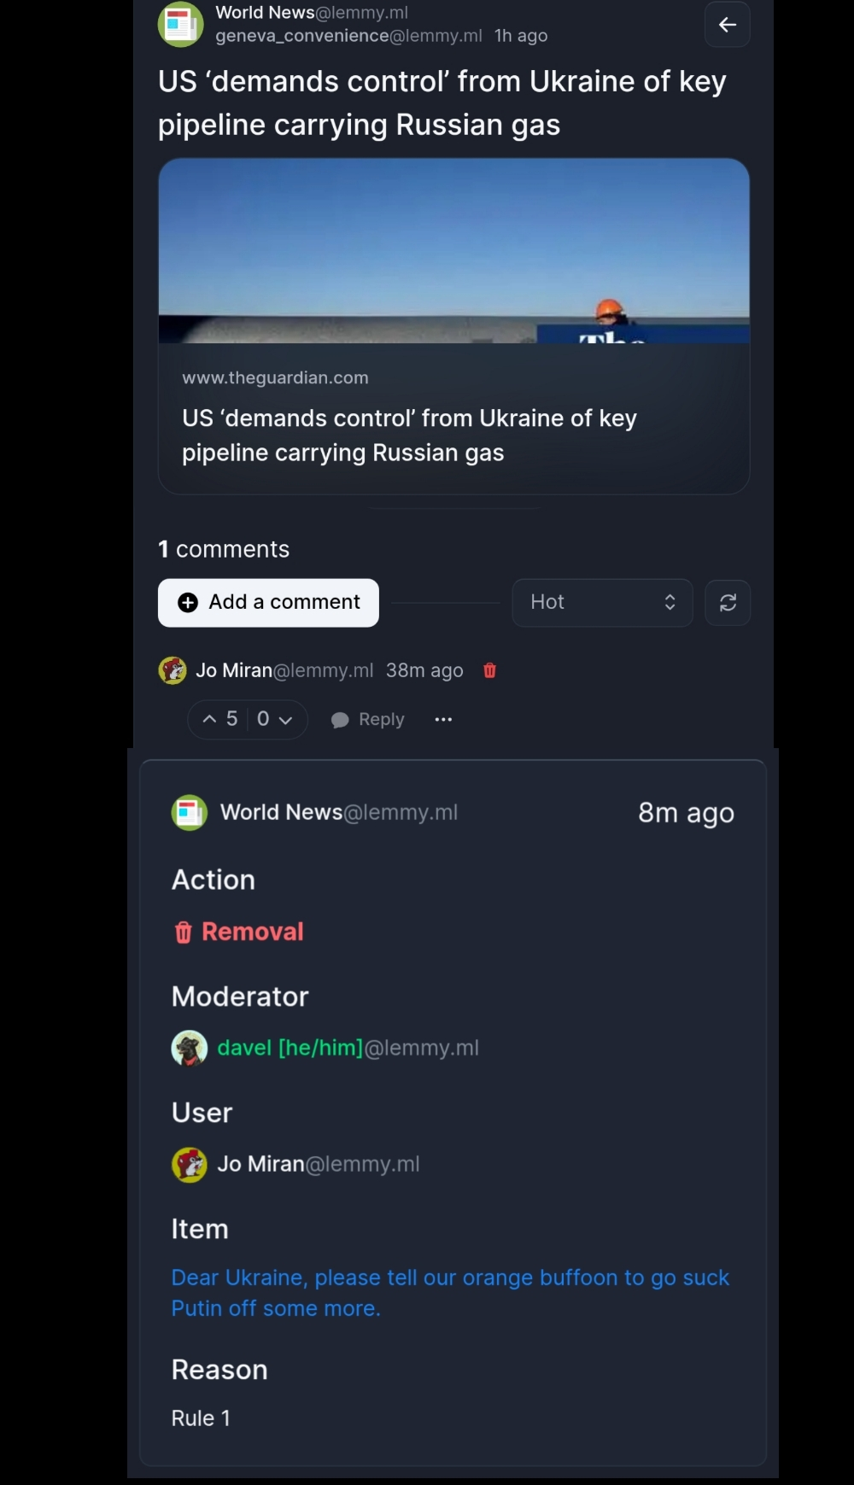
Task: Click Add a comment button
Action: pos(268,603)
